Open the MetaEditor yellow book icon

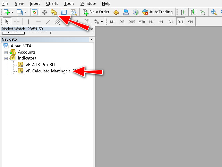pyautogui.click(x=116, y=12)
